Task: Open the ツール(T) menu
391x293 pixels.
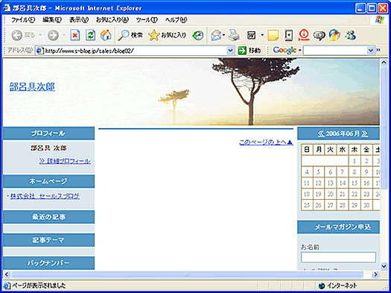Action: click(x=147, y=20)
